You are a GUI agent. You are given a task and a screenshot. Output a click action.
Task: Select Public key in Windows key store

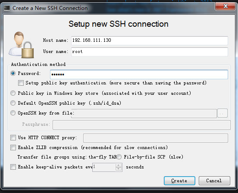click(13, 93)
